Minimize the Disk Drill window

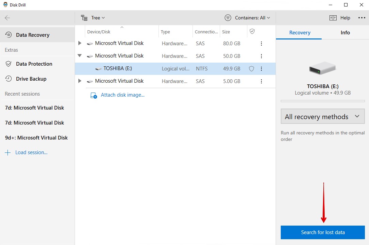[330, 5]
